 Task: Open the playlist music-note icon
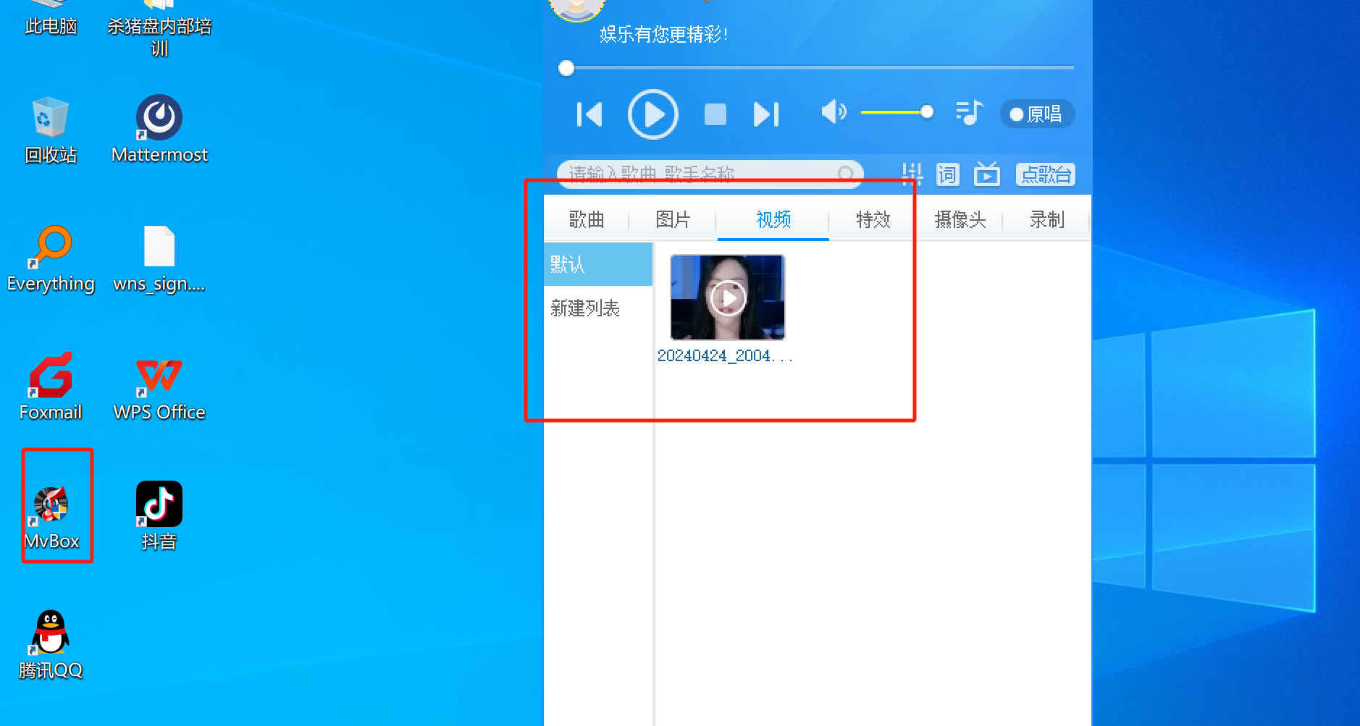969,113
